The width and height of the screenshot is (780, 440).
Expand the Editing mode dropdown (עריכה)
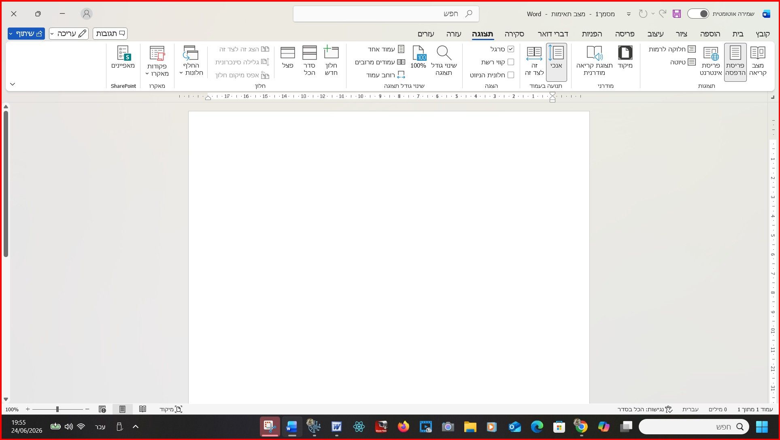coord(69,34)
